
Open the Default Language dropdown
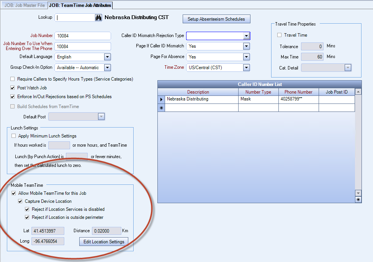107,57
